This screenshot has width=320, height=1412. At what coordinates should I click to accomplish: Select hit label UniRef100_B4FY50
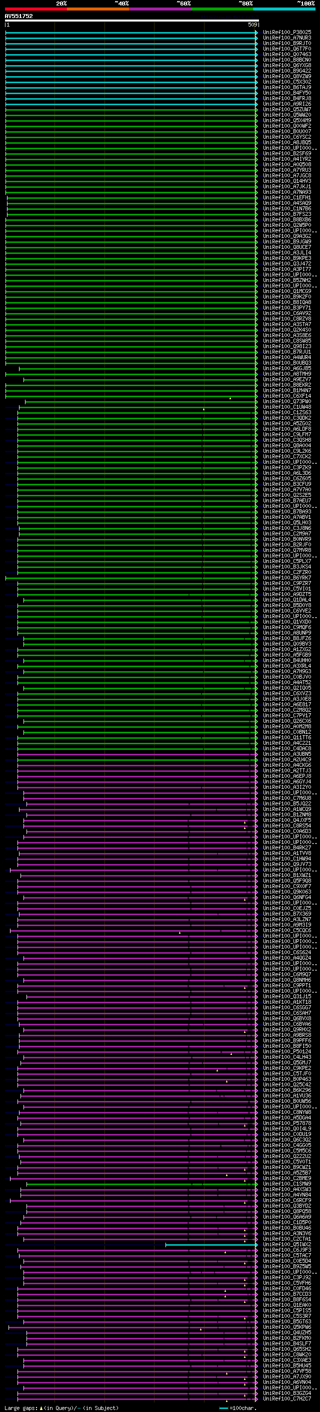click(x=287, y=93)
